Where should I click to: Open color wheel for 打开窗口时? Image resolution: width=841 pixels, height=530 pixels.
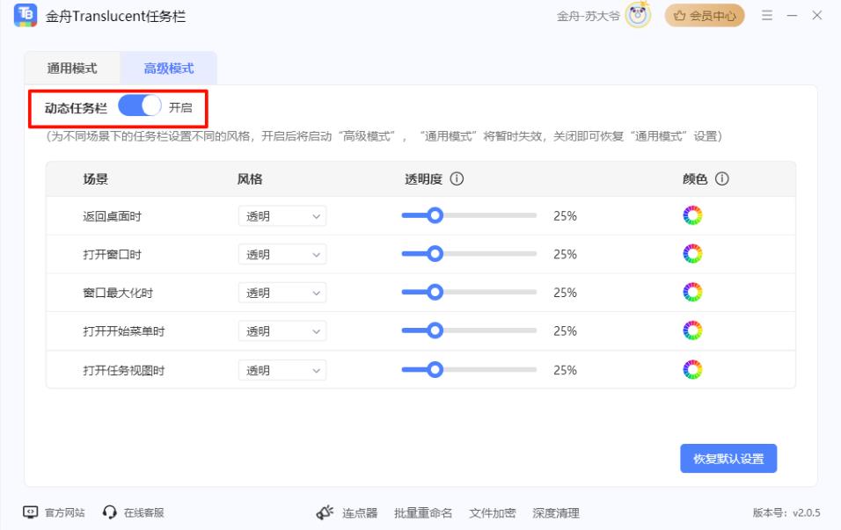pos(692,253)
